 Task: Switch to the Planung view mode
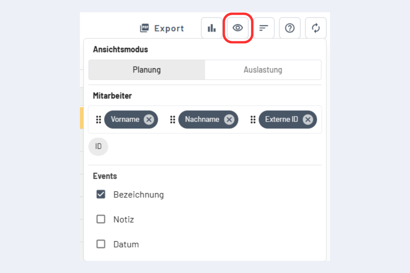click(147, 70)
